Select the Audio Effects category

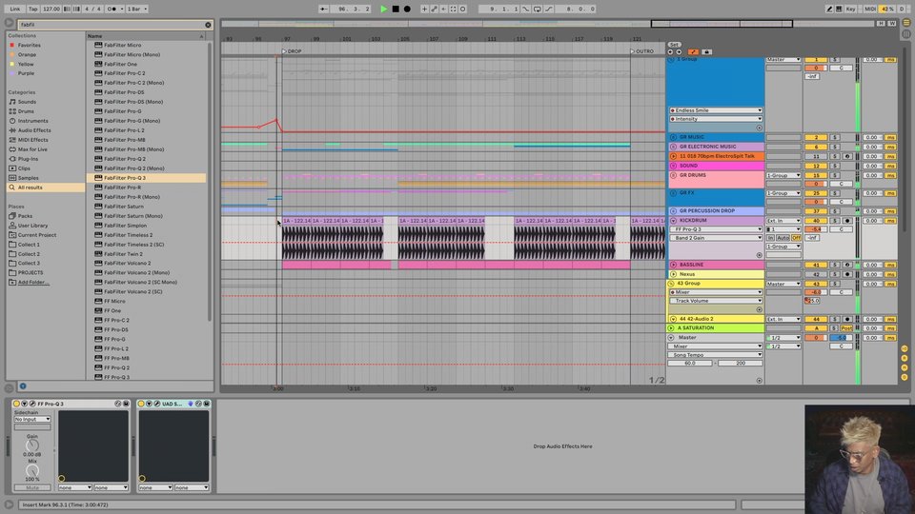tap(34, 130)
